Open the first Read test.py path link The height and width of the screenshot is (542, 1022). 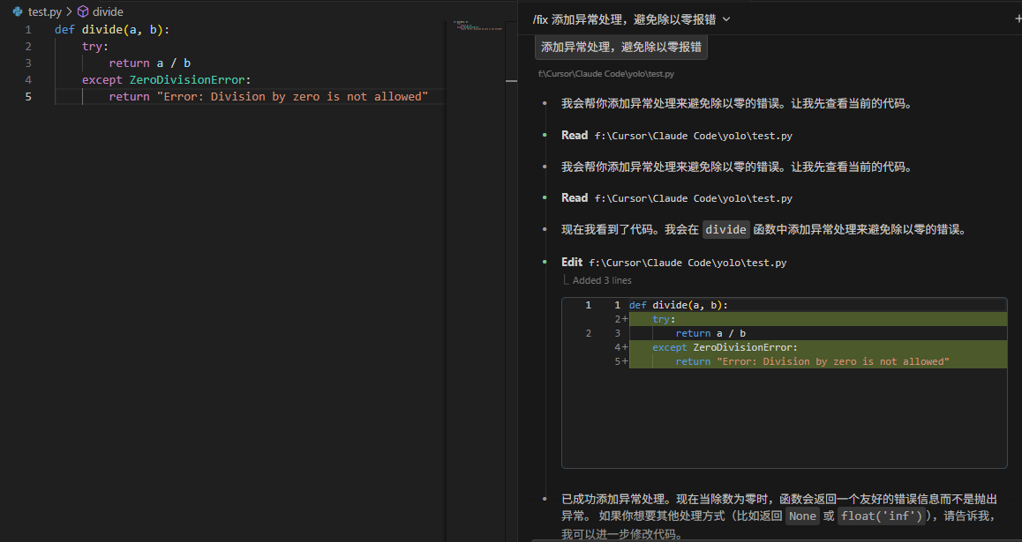point(693,136)
